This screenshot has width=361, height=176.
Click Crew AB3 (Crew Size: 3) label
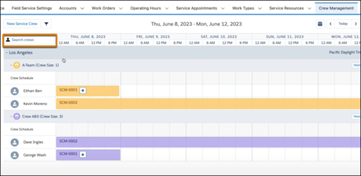42,117
